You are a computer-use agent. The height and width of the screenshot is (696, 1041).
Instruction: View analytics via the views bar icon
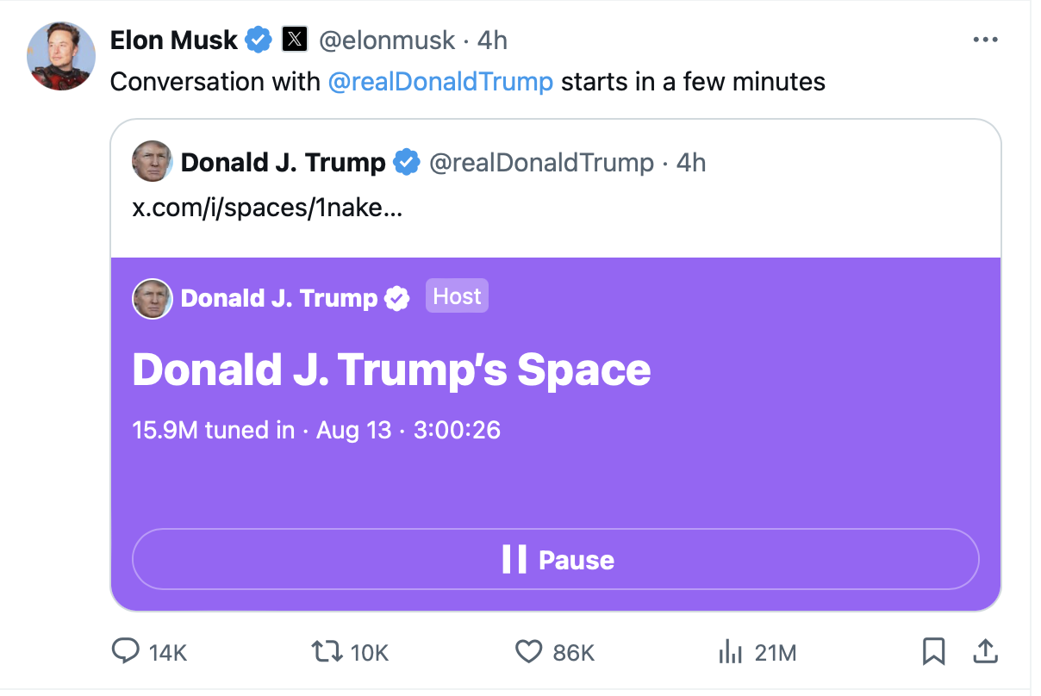730,652
